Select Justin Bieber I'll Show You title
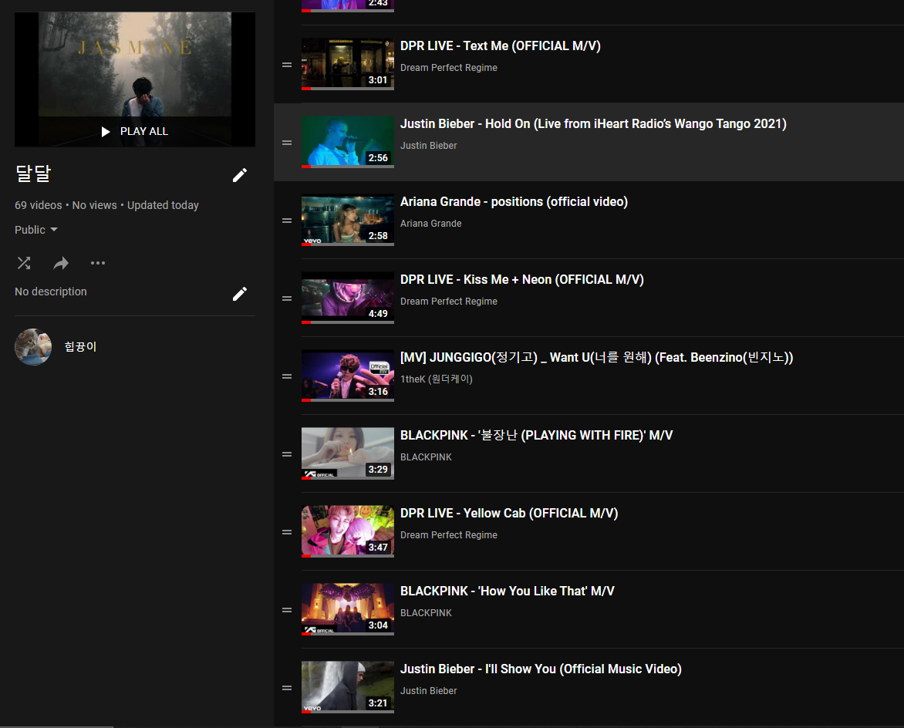This screenshot has width=904, height=728. click(540, 669)
